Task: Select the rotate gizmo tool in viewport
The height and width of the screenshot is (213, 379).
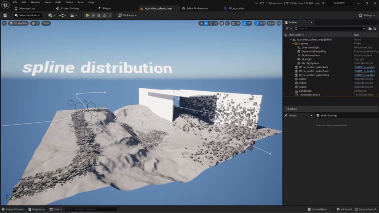Action: [211, 23]
